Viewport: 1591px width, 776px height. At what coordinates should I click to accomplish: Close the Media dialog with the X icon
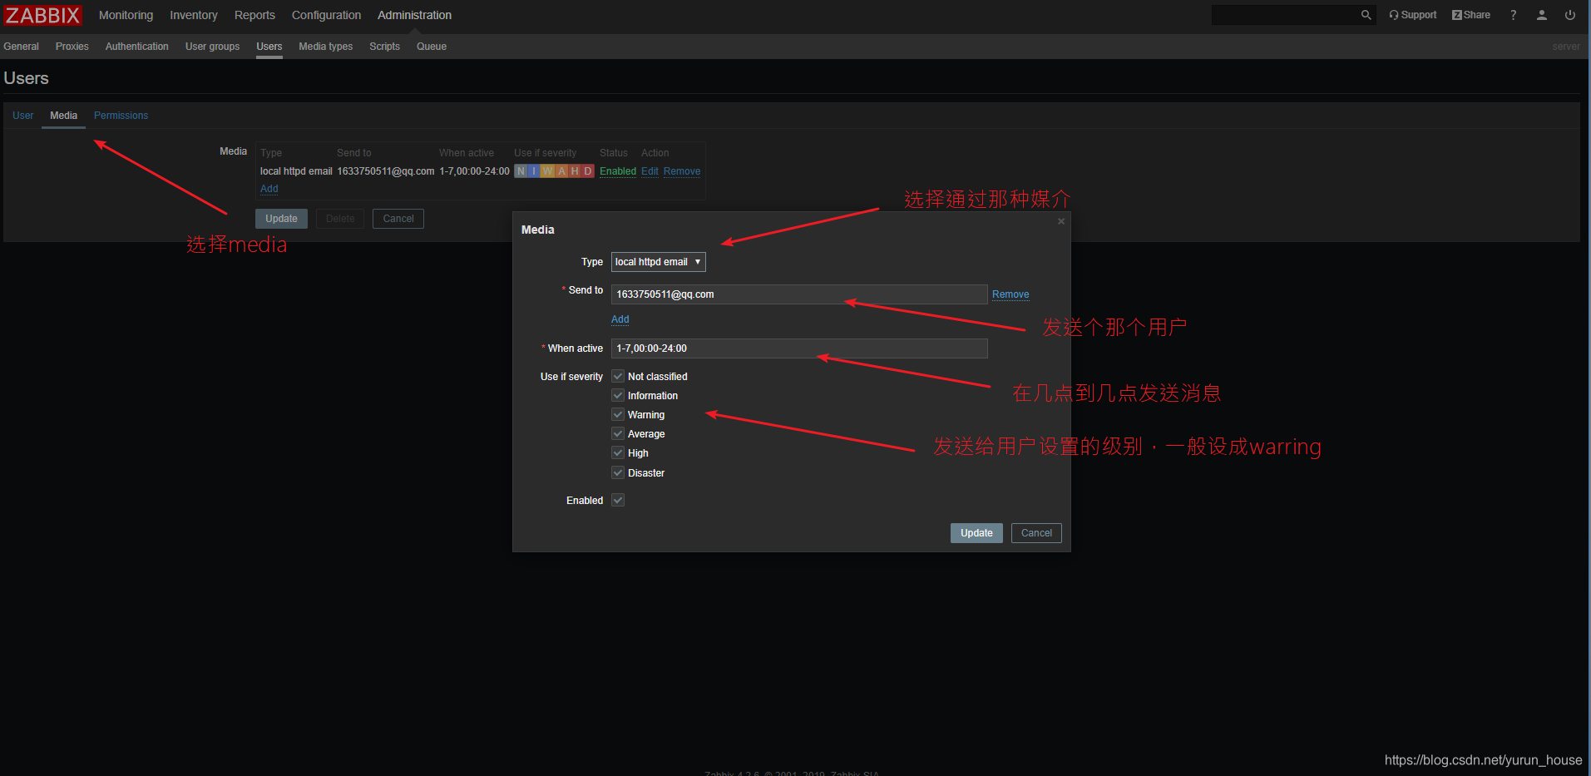click(1060, 221)
